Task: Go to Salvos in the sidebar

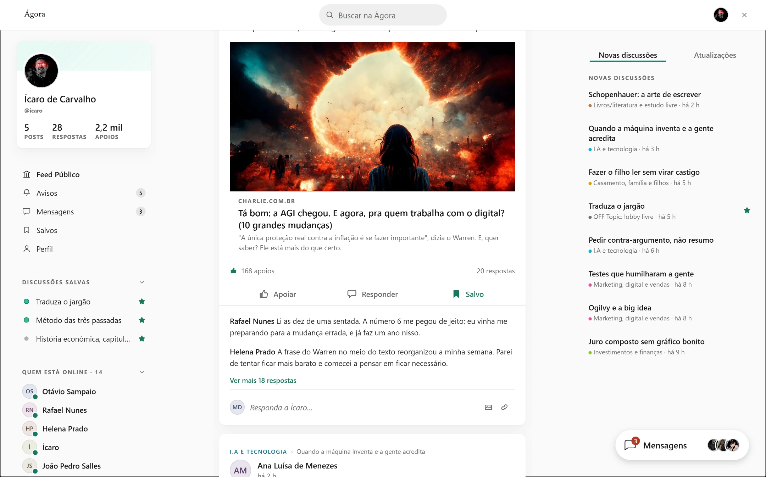Action: pyautogui.click(x=84, y=230)
